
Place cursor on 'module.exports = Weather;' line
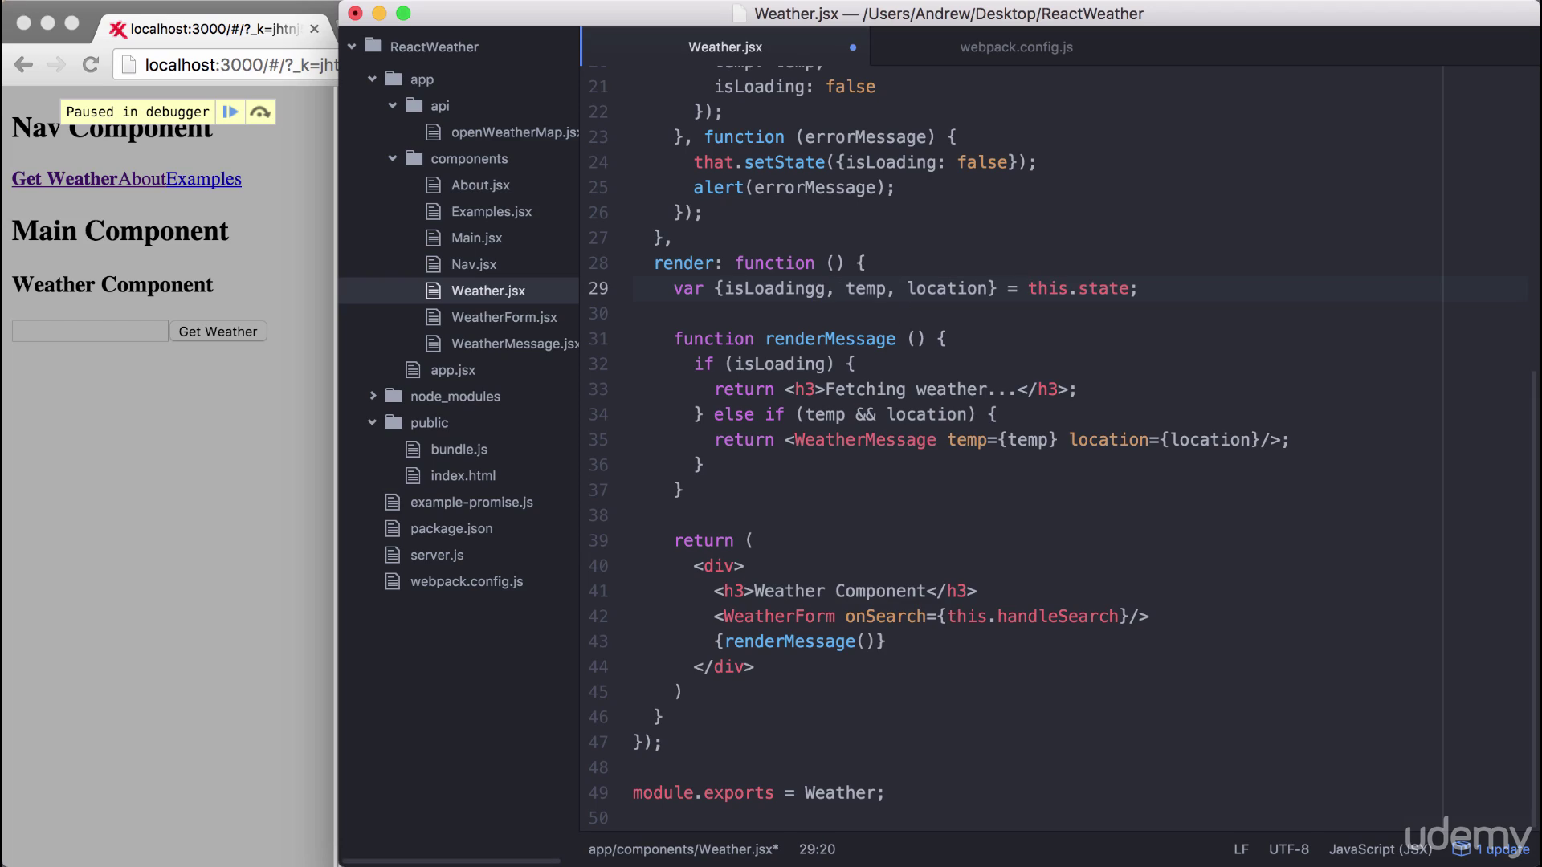(758, 793)
